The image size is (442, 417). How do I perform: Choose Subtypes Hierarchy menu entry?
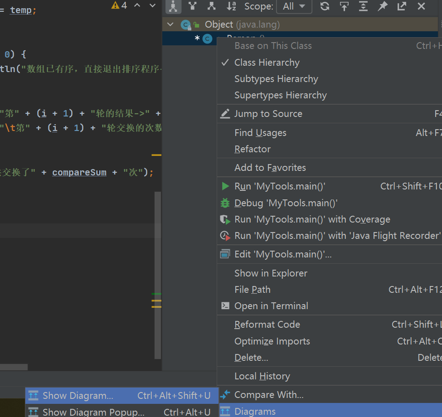(x=330, y=78)
